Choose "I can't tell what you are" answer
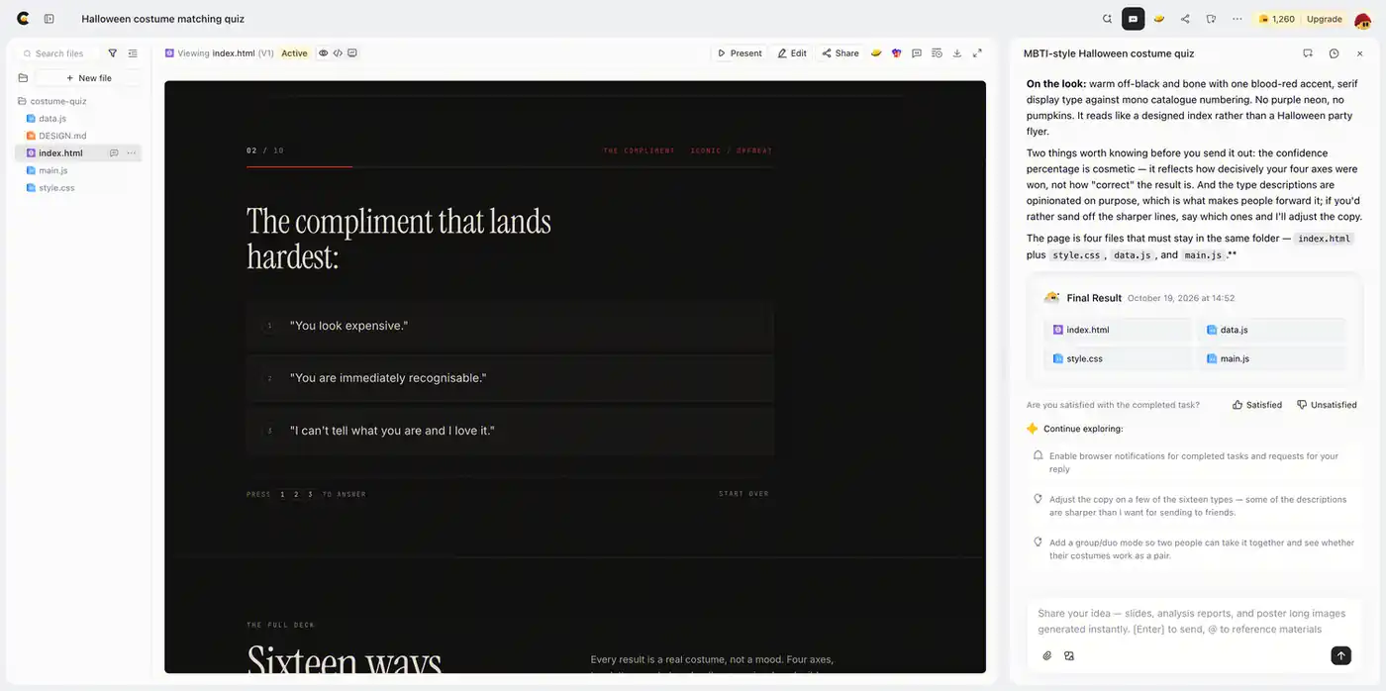 (x=510, y=431)
